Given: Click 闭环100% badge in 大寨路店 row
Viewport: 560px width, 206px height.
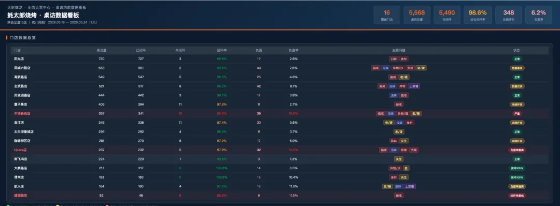Looking at the screenshot, I should click(x=517, y=168).
